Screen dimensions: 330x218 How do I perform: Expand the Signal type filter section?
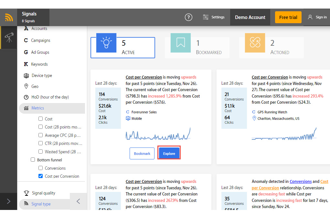[x=41, y=204]
